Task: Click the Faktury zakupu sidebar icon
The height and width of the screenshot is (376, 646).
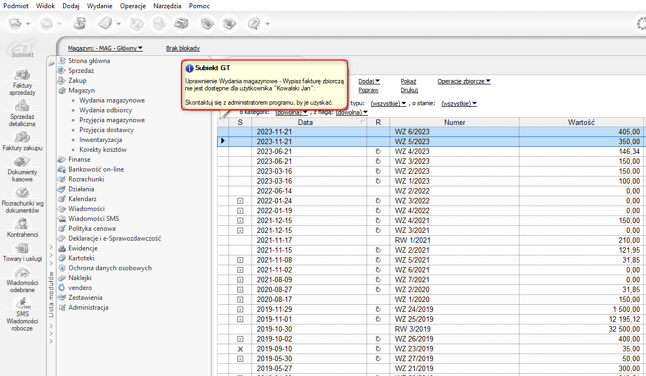Action: coord(22,137)
